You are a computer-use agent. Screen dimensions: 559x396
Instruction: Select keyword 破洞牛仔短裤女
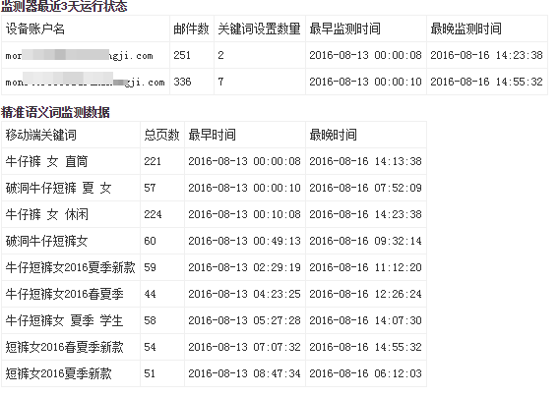46,241
